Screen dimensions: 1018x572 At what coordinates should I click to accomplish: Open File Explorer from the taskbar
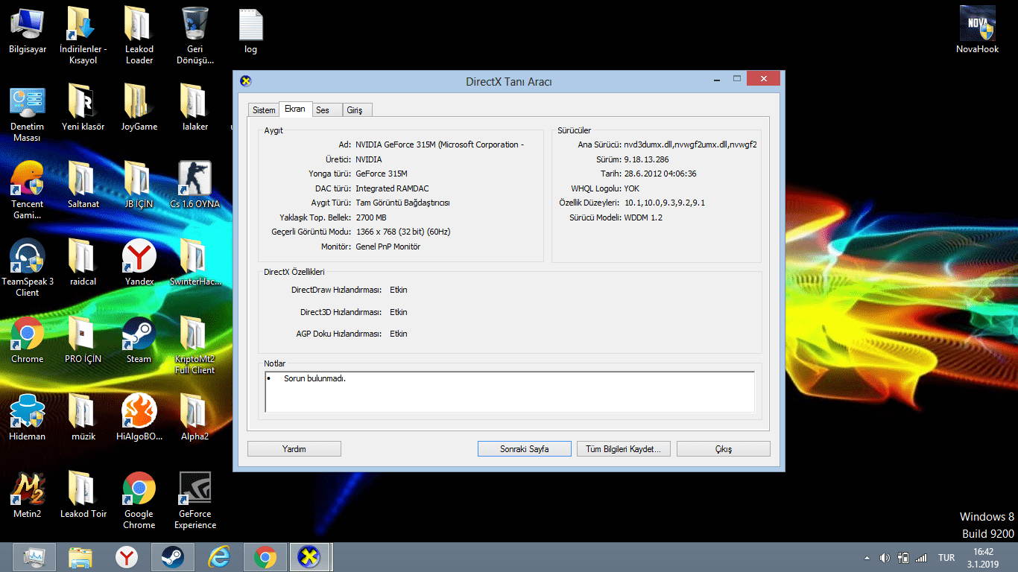[x=80, y=557]
